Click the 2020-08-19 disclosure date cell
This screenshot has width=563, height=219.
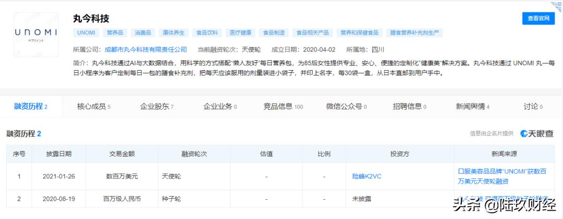(x=59, y=199)
